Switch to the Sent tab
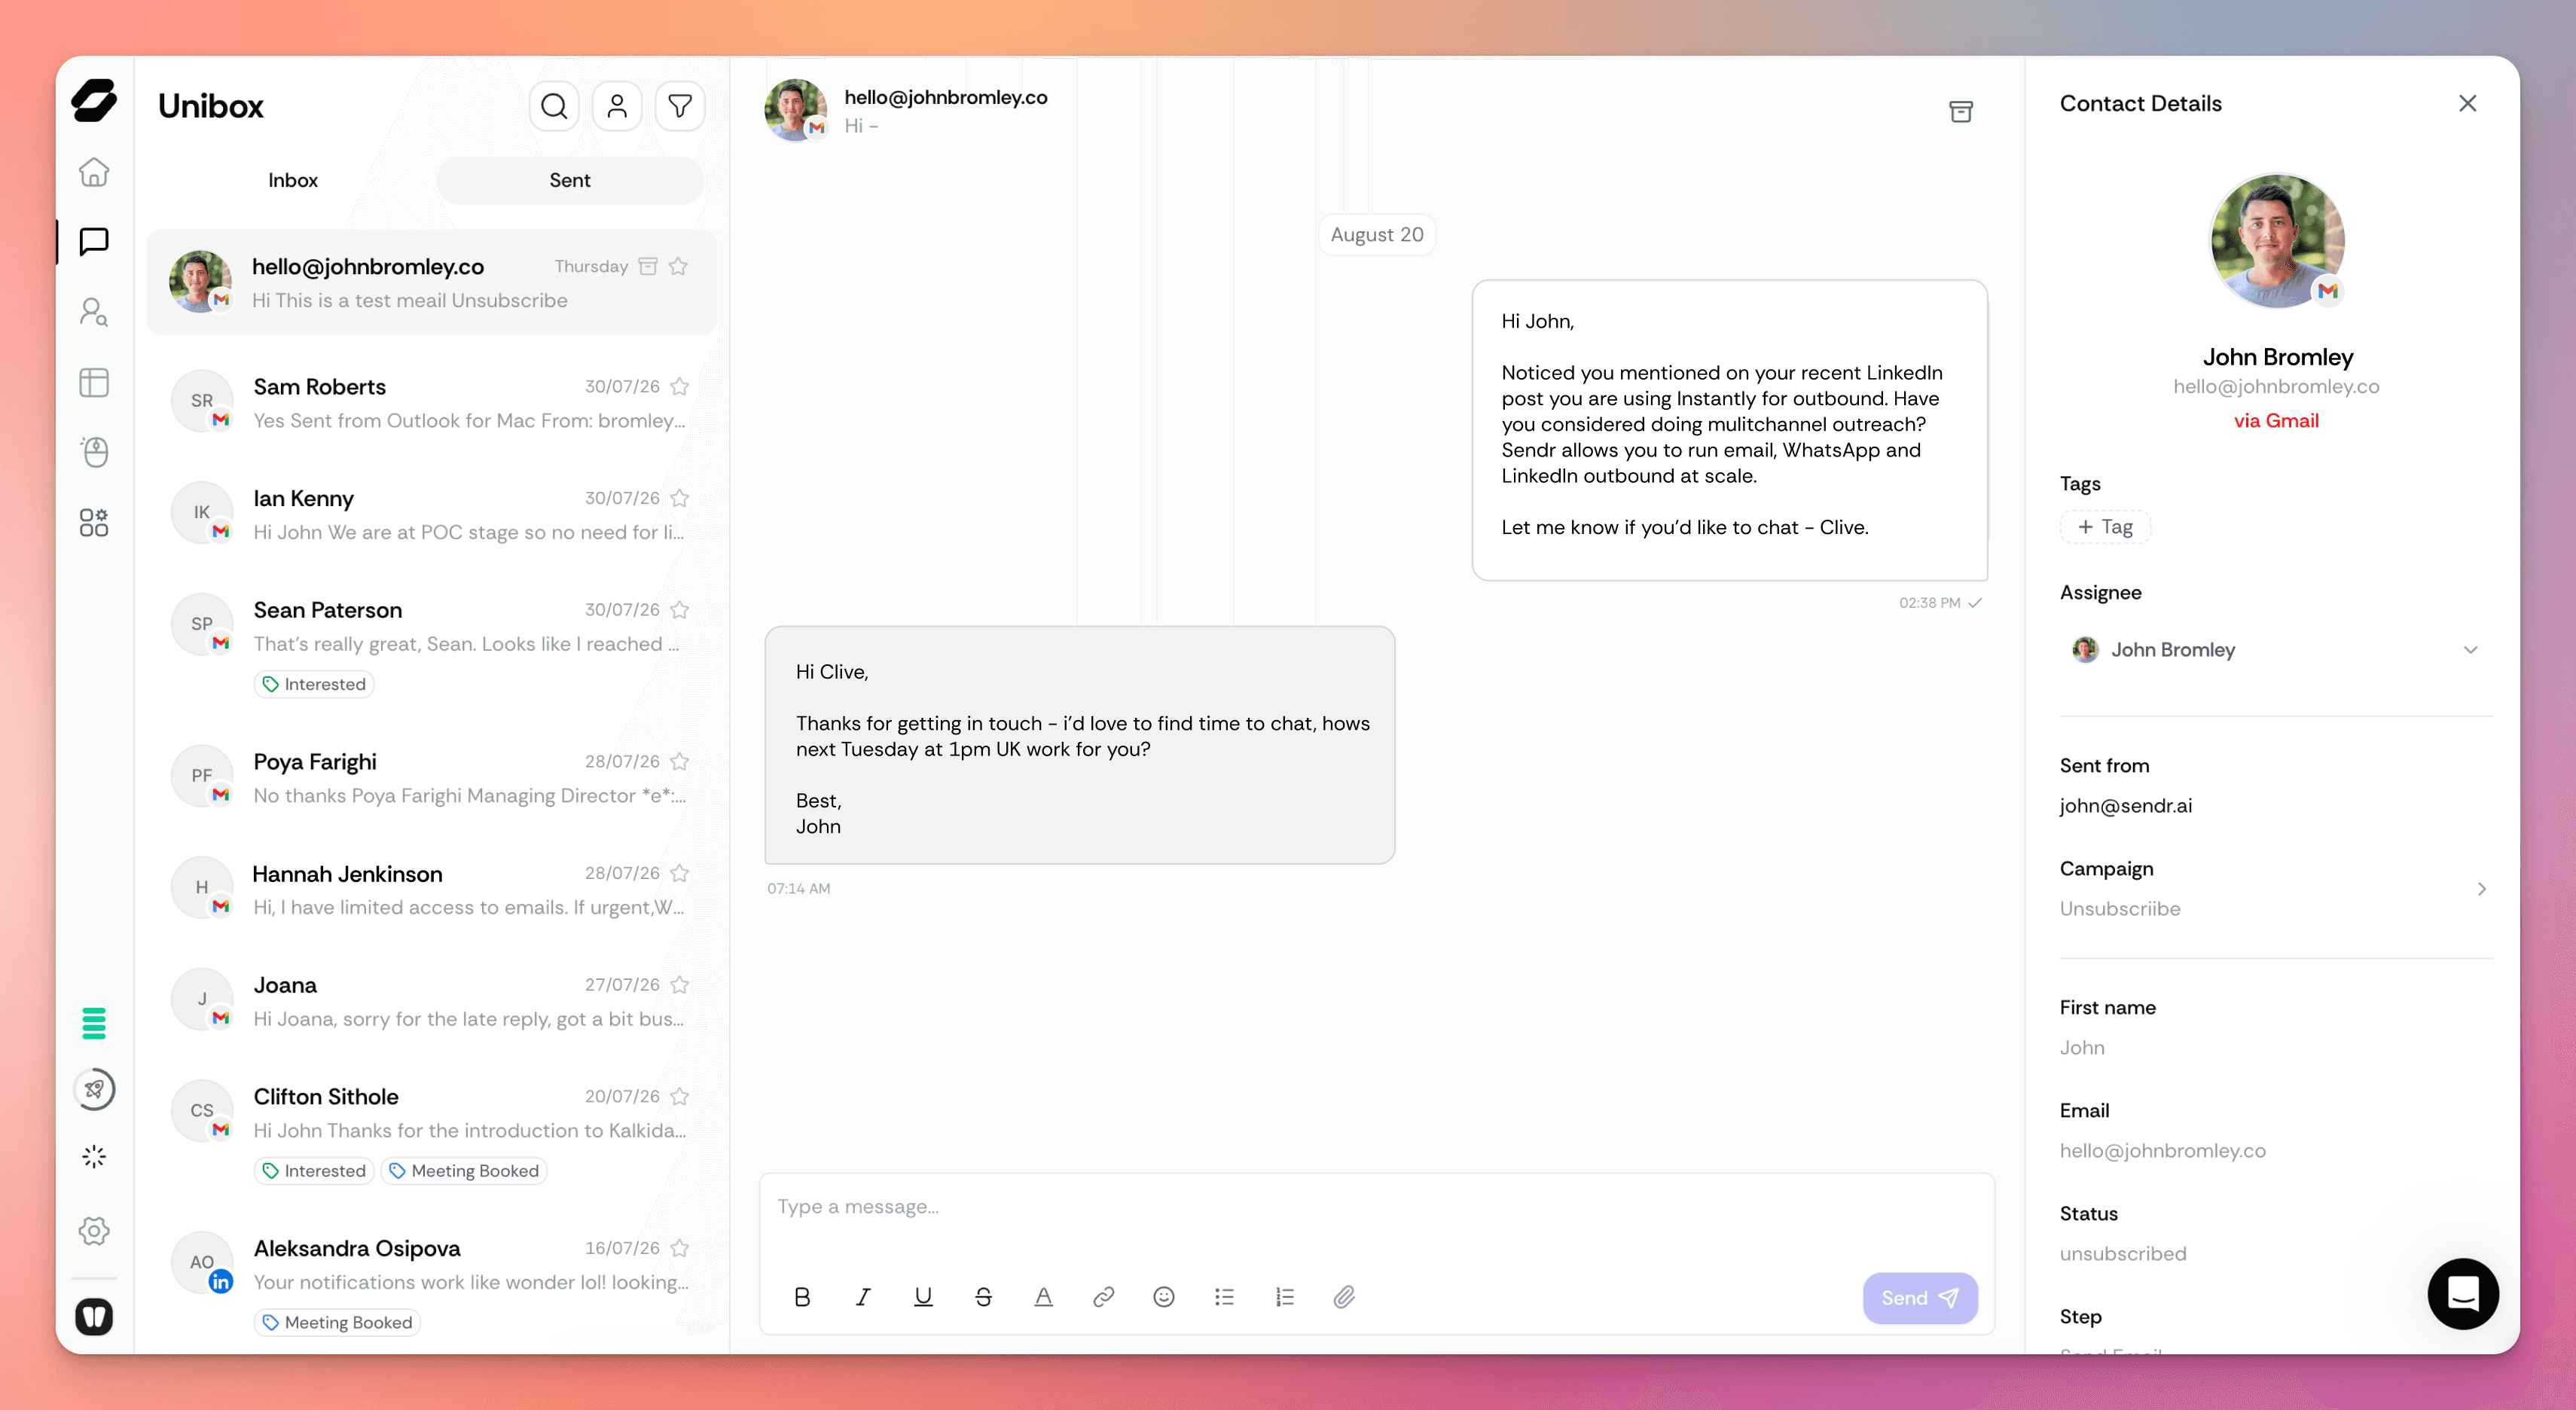The height and width of the screenshot is (1410, 2576). click(x=570, y=180)
